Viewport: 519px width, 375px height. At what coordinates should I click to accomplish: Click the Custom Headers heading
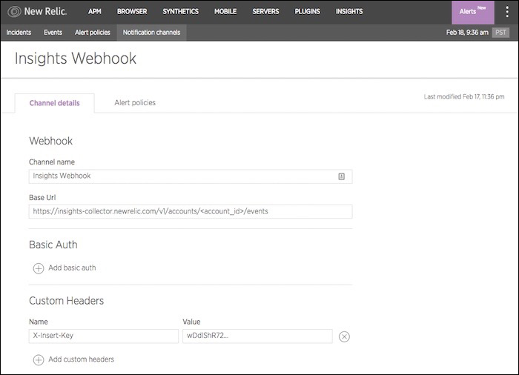pos(67,301)
